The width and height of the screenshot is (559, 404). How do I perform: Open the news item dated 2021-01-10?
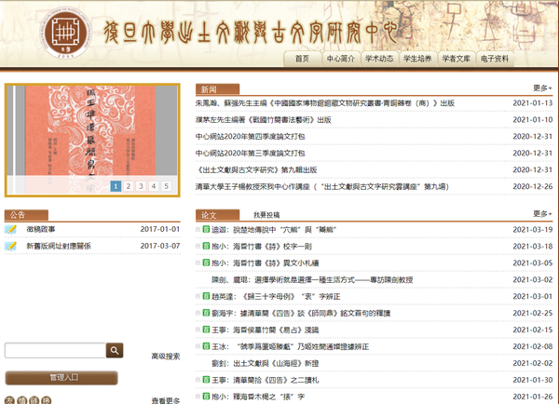263,120
